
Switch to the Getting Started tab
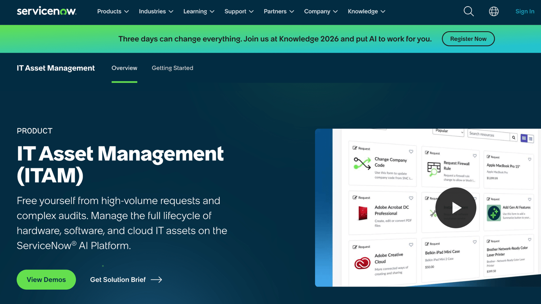point(172,68)
